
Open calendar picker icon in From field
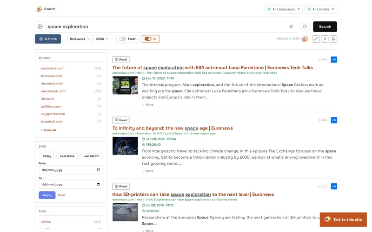[99, 170]
